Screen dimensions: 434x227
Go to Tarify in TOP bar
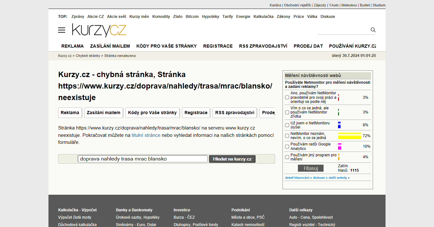coord(228,17)
